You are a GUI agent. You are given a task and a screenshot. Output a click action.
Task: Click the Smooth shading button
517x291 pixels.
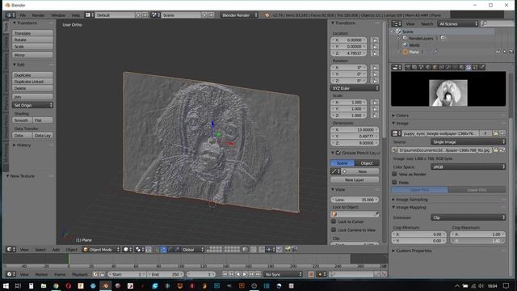point(22,120)
